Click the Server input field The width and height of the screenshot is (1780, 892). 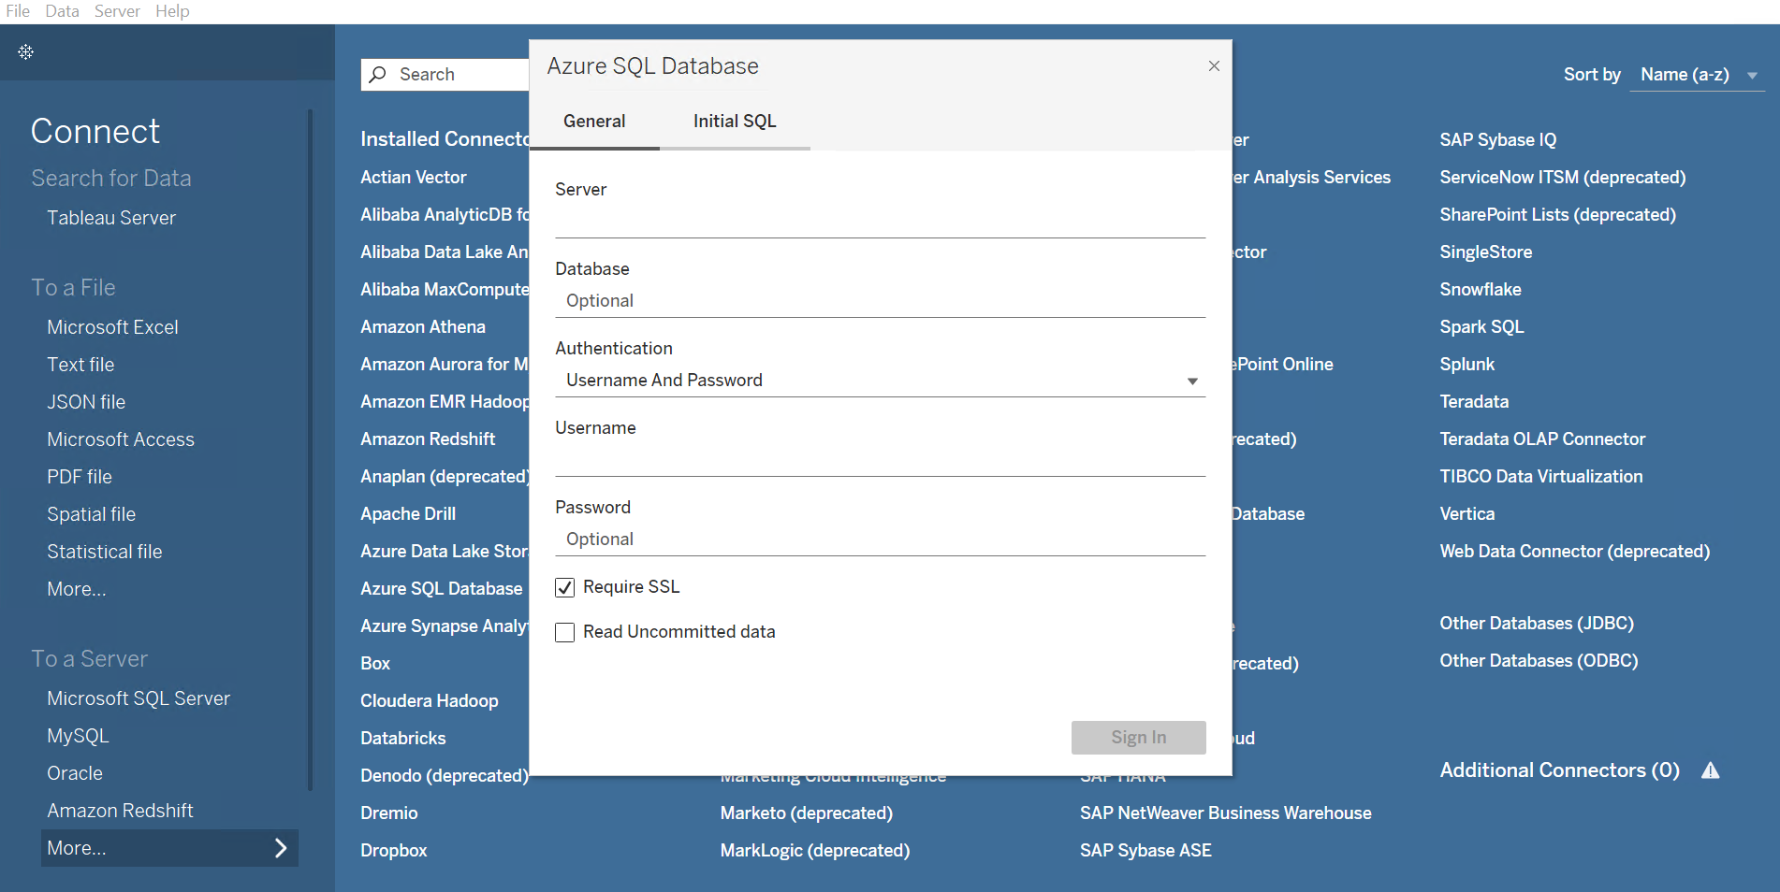coord(880,220)
